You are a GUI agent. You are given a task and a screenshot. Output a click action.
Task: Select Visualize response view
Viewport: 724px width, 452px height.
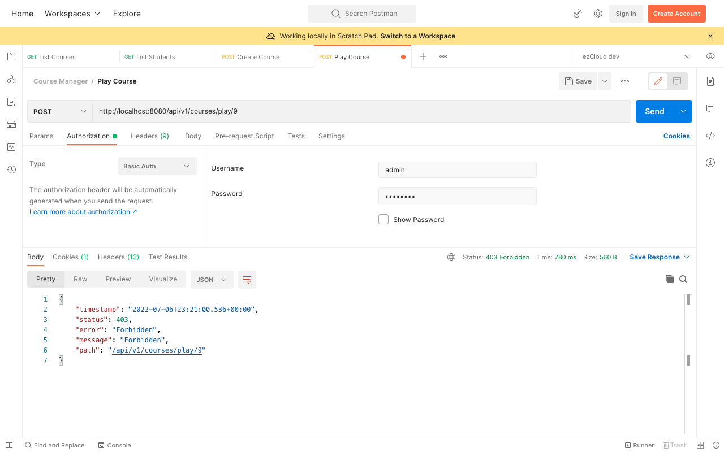click(x=163, y=279)
